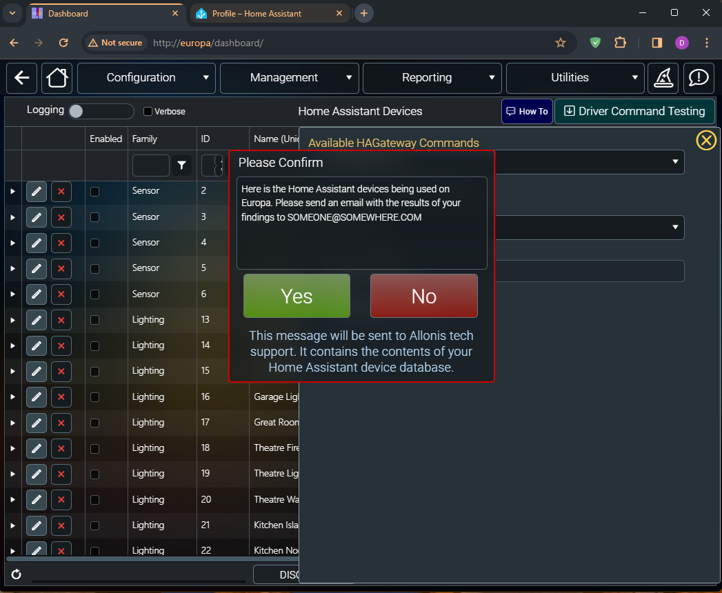Viewport: 722px width, 593px height.
Task: Confirm with the green Yes button
Action: pyautogui.click(x=297, y=296)
